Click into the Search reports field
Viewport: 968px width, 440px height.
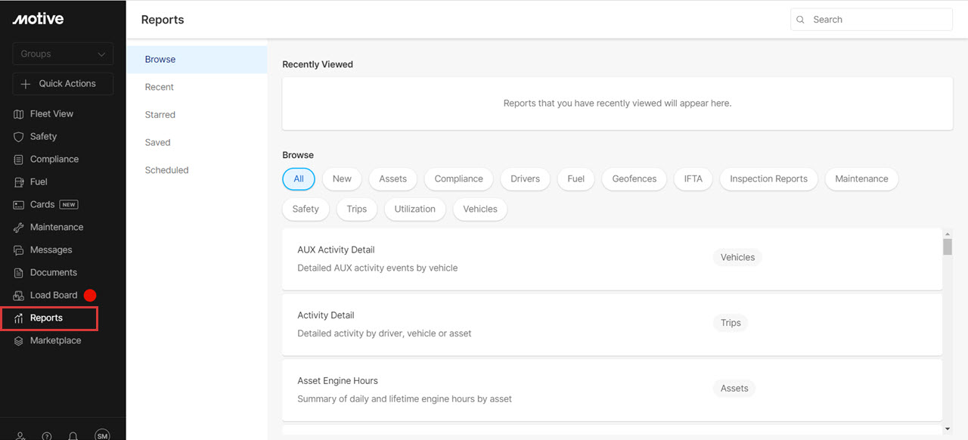click(871, 20)
